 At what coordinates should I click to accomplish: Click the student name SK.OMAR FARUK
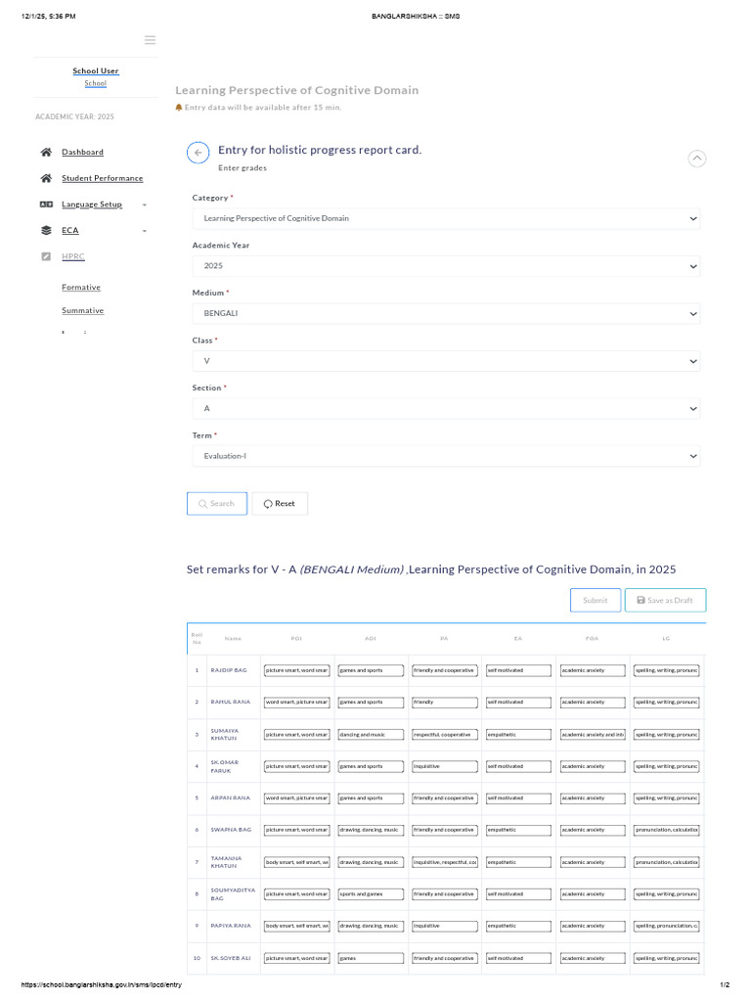click(x=225, y=767)
